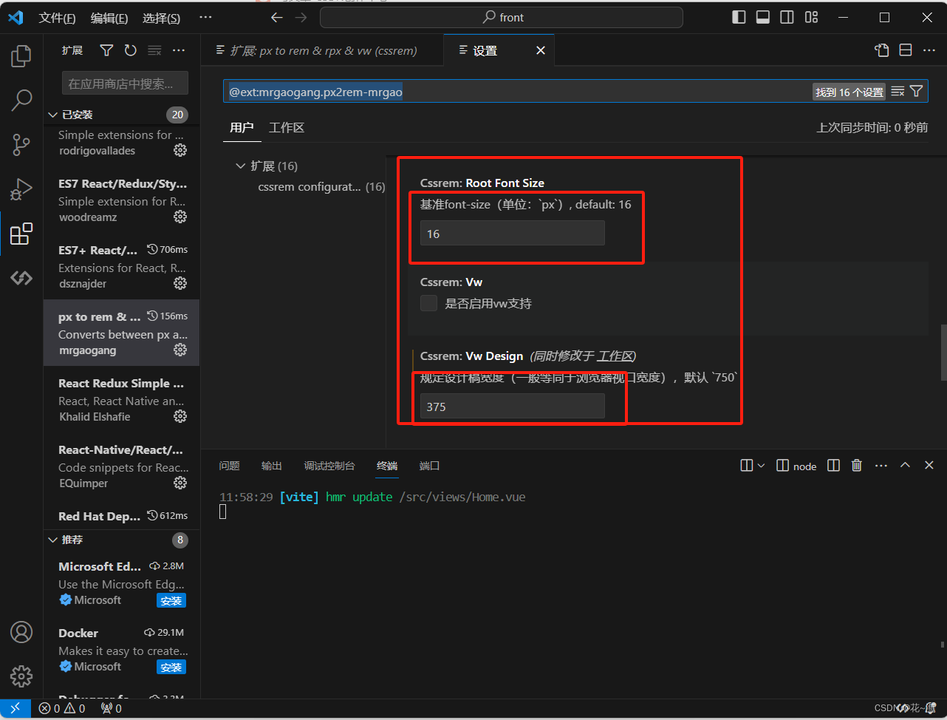Viewport: 947px width, 720px height.
Task: Switch to 工作区 settings tab
Action: tap(287, 127)
